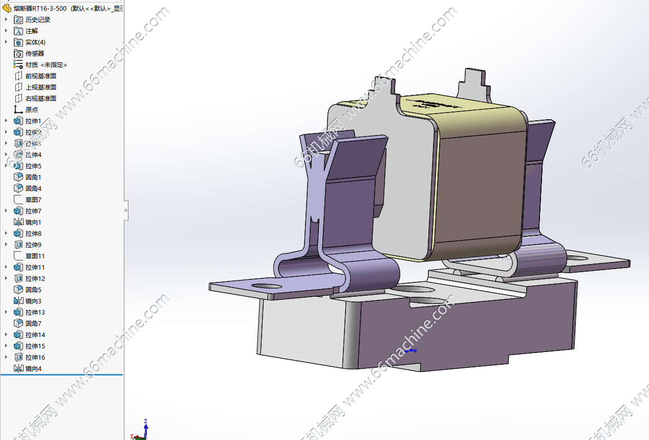Click the 熔断器RT16-3-500 part icon
This screenshot has width=649, height=440.
pyautogui.click(x=7, y=8)
